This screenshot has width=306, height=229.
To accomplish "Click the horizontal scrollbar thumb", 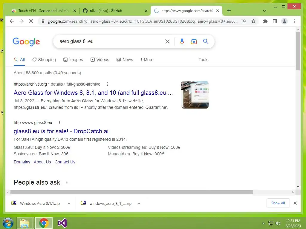I will pos(132,192).
